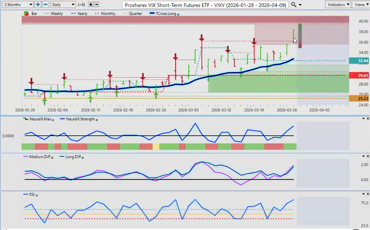Open the Medium.Diff panel's small arrow menu

tap(363, 156)
